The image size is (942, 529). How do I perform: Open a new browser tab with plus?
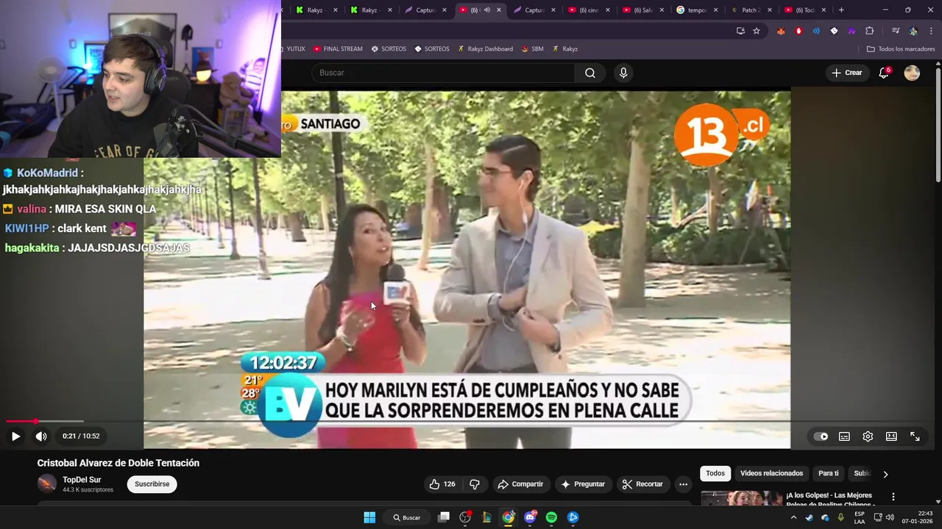841,10
